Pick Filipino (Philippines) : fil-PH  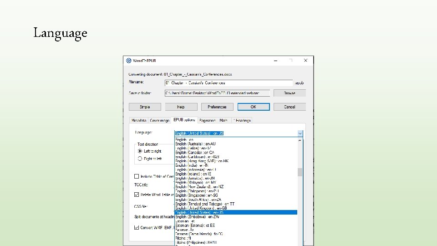click(x=236, y=242)
